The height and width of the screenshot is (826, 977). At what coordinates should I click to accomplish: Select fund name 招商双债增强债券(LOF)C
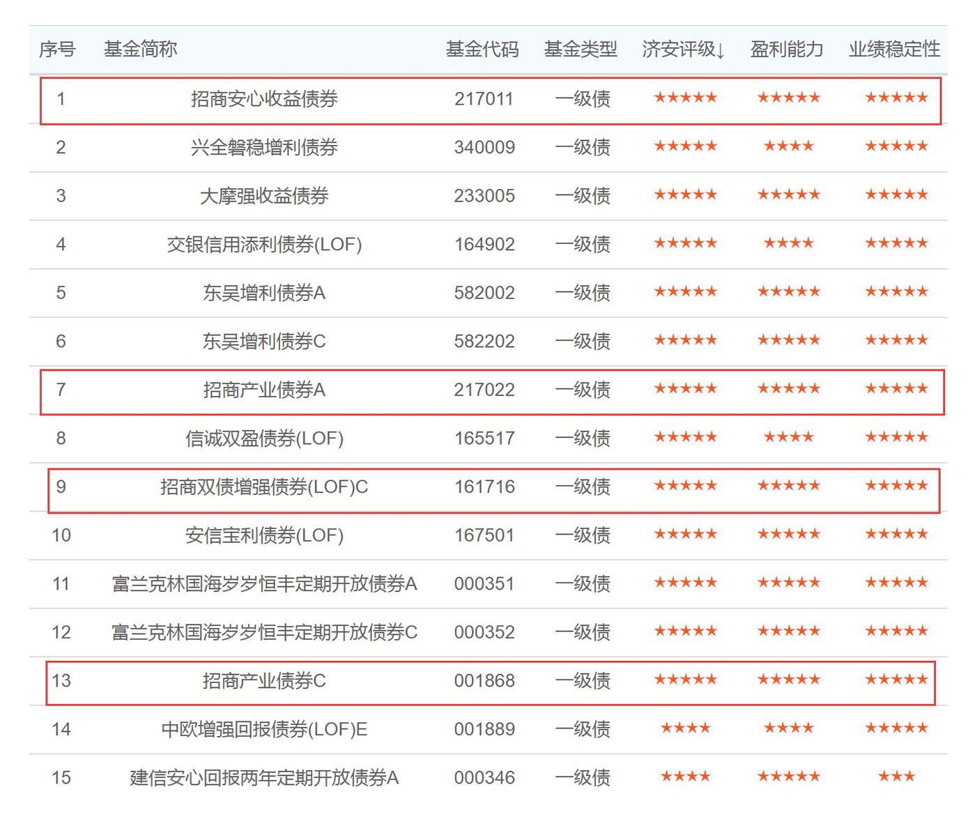[x=264, y=487]
